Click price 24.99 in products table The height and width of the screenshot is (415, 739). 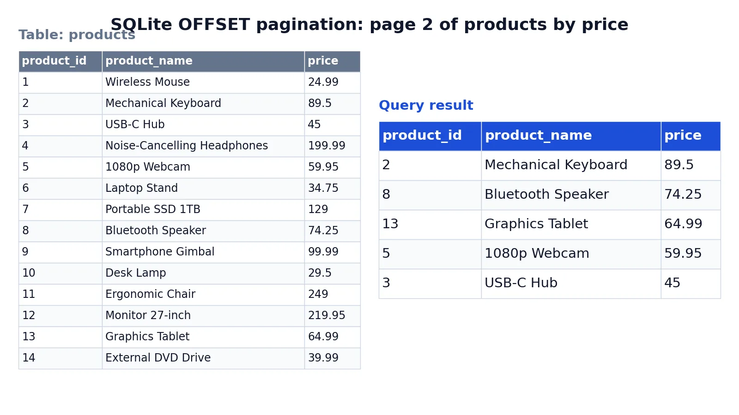click(333, 83)
